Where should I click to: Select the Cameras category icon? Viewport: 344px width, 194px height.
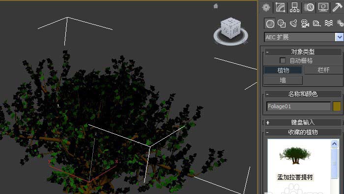tap(305, 24)
